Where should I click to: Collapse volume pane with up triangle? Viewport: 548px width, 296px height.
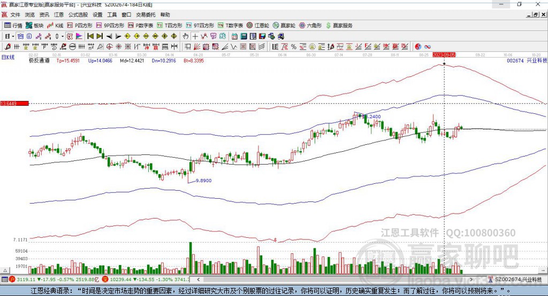pos(5,270)
